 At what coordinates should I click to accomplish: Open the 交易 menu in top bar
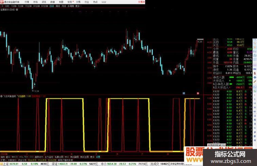(78, 2)
